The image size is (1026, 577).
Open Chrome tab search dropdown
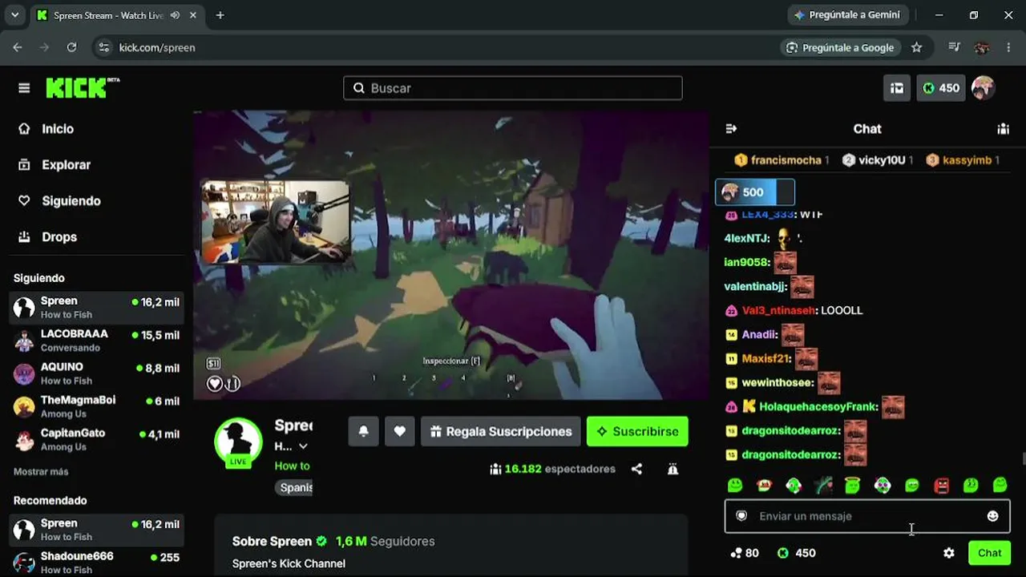point(14,15)
